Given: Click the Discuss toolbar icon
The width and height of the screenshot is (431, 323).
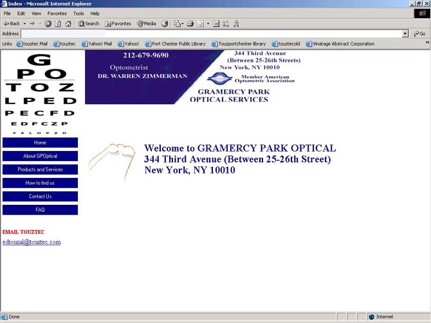Looking at the screenshot, I should (216, 24).
